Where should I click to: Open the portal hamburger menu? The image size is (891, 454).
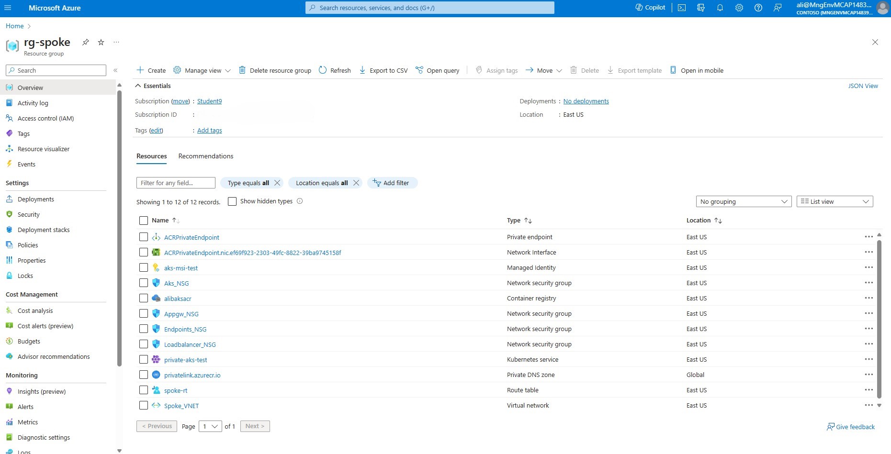tap(8, 8)
